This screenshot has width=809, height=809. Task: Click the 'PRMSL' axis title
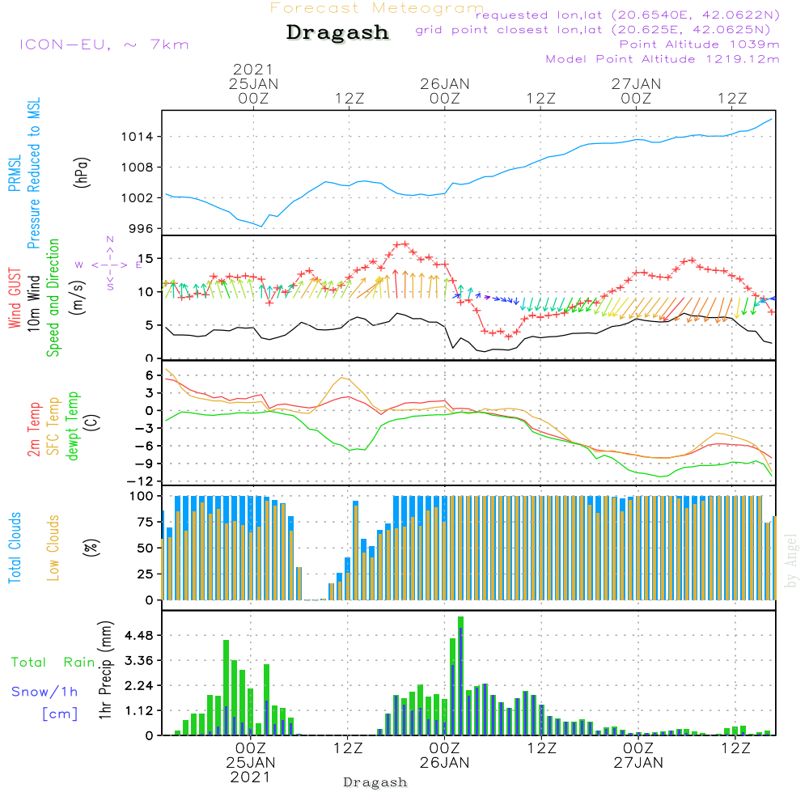15,173
